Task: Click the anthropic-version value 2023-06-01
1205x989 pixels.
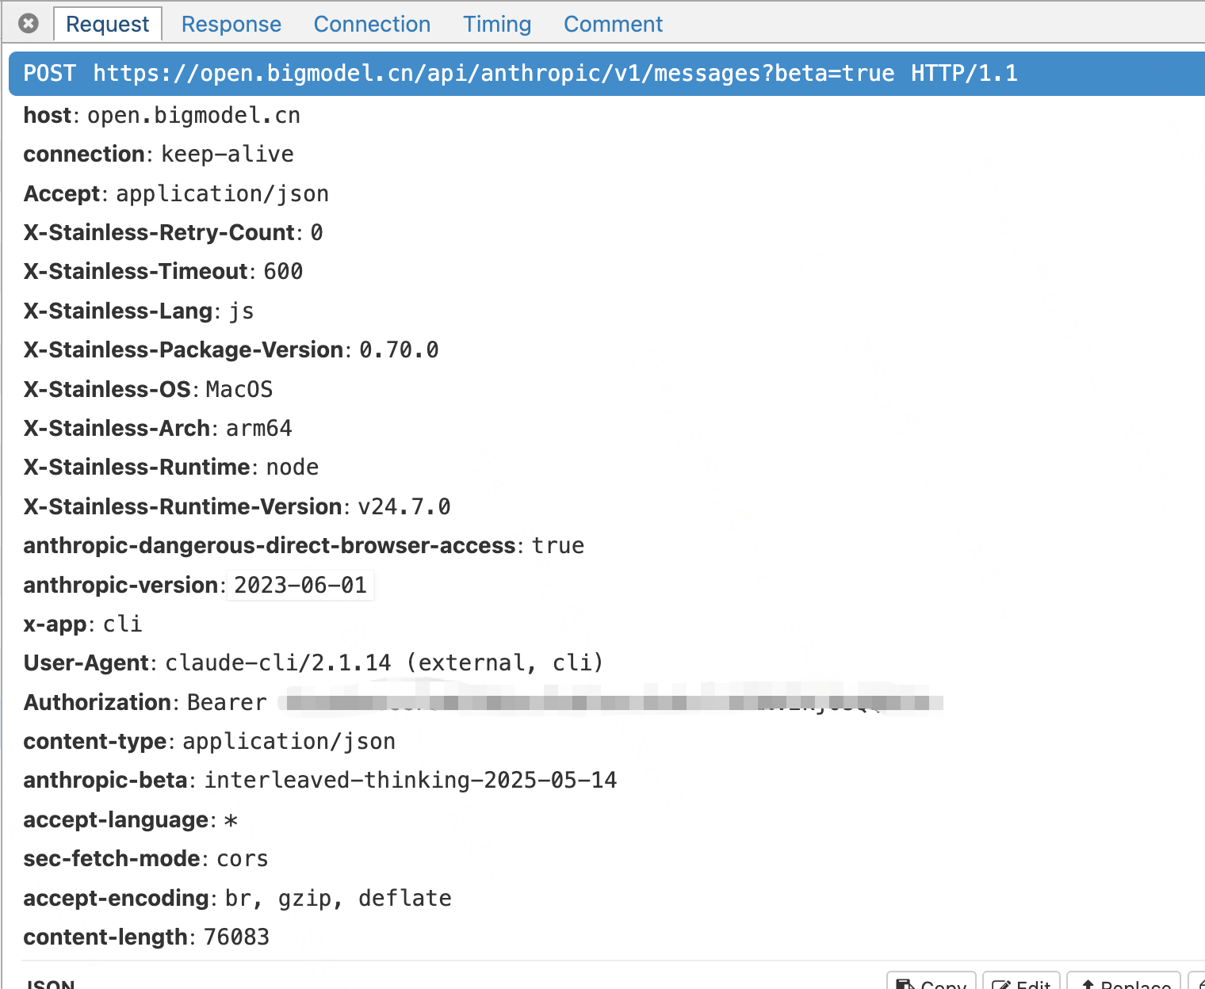Action: coord(300,586)
